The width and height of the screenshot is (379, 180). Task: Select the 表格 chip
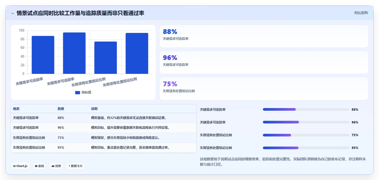click(x=39, y=166)
